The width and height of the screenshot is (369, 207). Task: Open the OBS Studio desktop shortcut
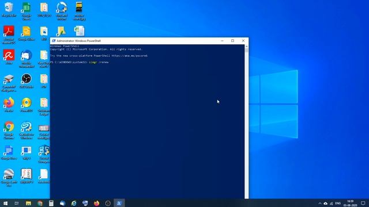[x=27, y=80]
